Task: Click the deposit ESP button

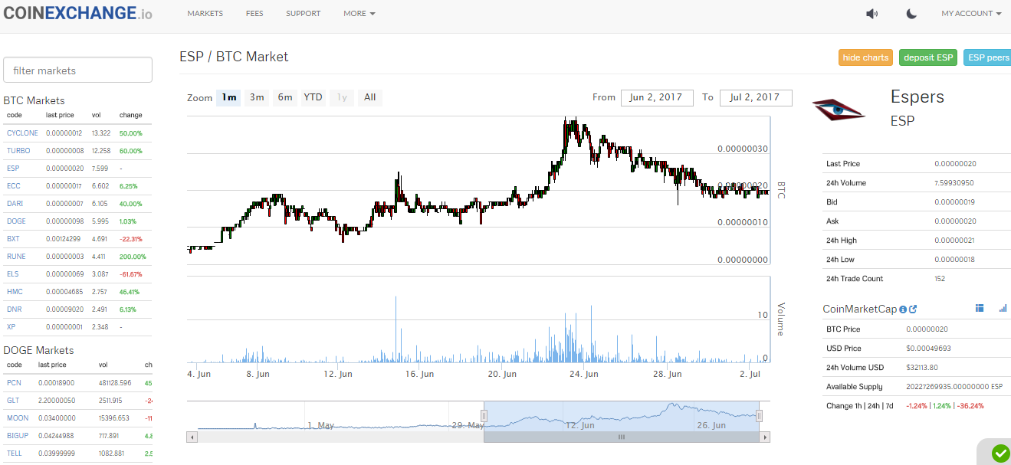Action: [928, 57]
